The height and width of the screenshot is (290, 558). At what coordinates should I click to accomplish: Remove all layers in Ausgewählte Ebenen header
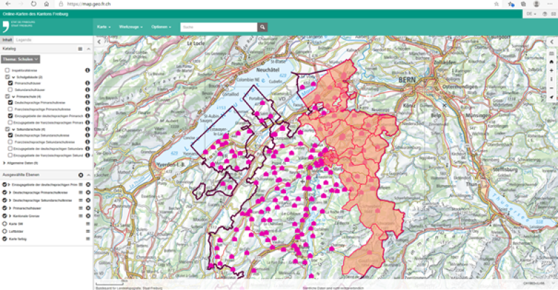pyautogui.click(x=80, y=175)
